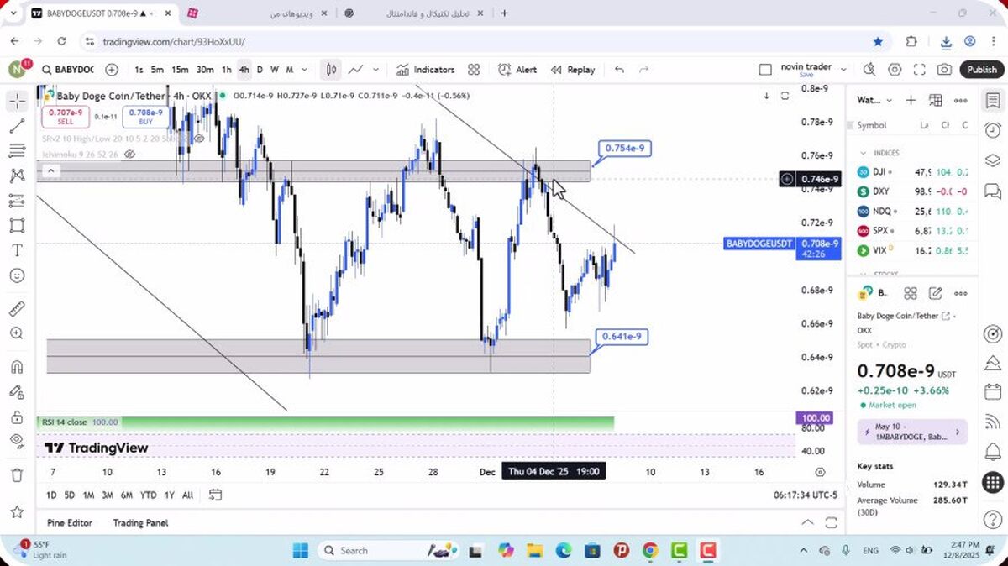
Task: Select the 1D date range
Action: 51,495
